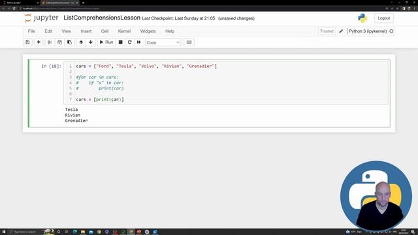Click the output line 'Rivian'
Viewport: 418px width, 235px height.
click(x=72, y=115)
